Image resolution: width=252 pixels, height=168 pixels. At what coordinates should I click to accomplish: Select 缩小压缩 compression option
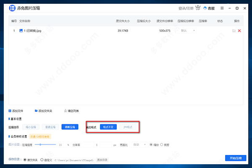(31, 127)
